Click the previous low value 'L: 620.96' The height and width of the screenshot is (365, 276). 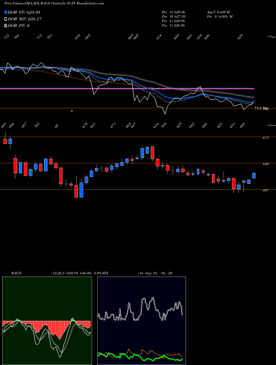(177, 21)
